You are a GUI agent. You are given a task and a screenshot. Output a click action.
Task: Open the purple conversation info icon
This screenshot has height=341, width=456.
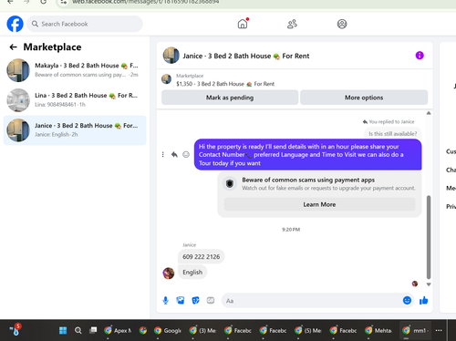[x=420, y=56]
